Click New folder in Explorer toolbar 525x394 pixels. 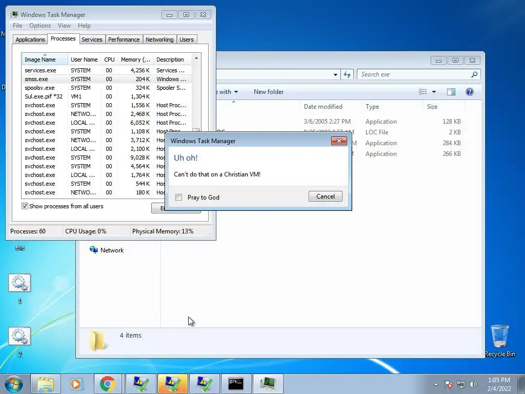pos(269,92)
